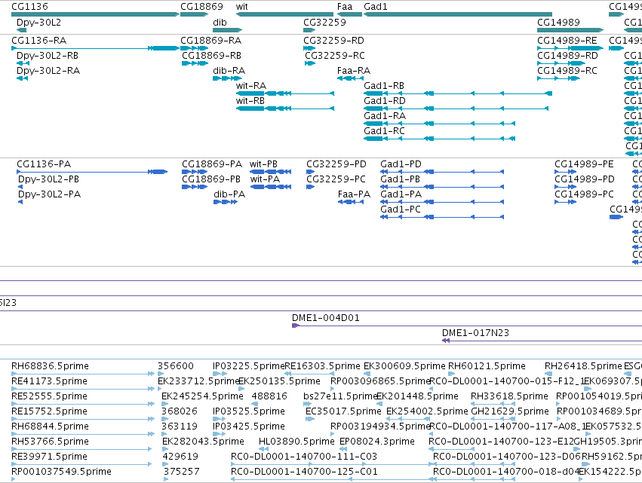Select the dib gene label
Viewport: 642px width, 483px height.
pos(220,23)
